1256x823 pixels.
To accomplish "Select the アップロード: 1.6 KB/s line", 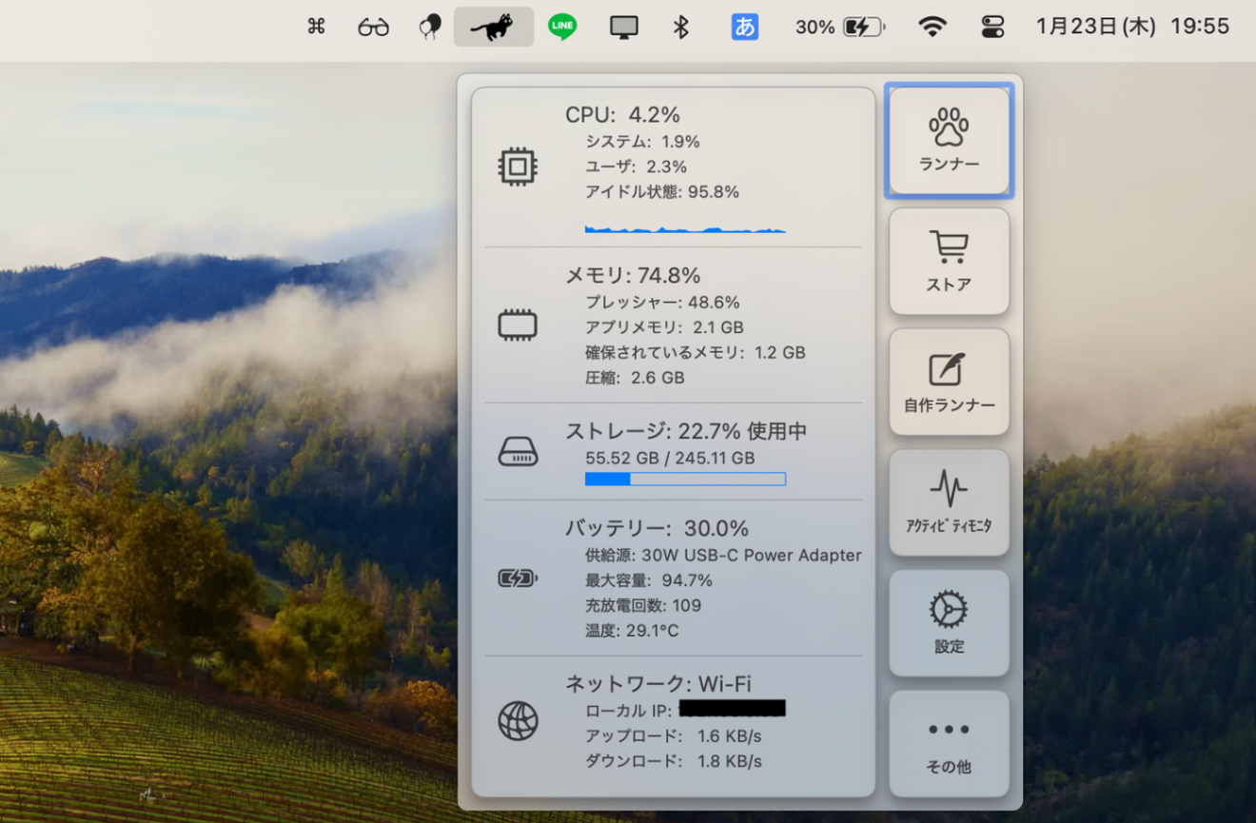I will tap(674, 736).
